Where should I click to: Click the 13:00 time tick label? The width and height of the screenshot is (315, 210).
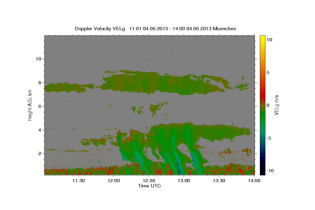point(184,181)
